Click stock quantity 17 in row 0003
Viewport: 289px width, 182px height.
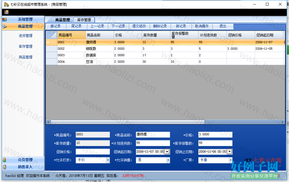(156, 55)
